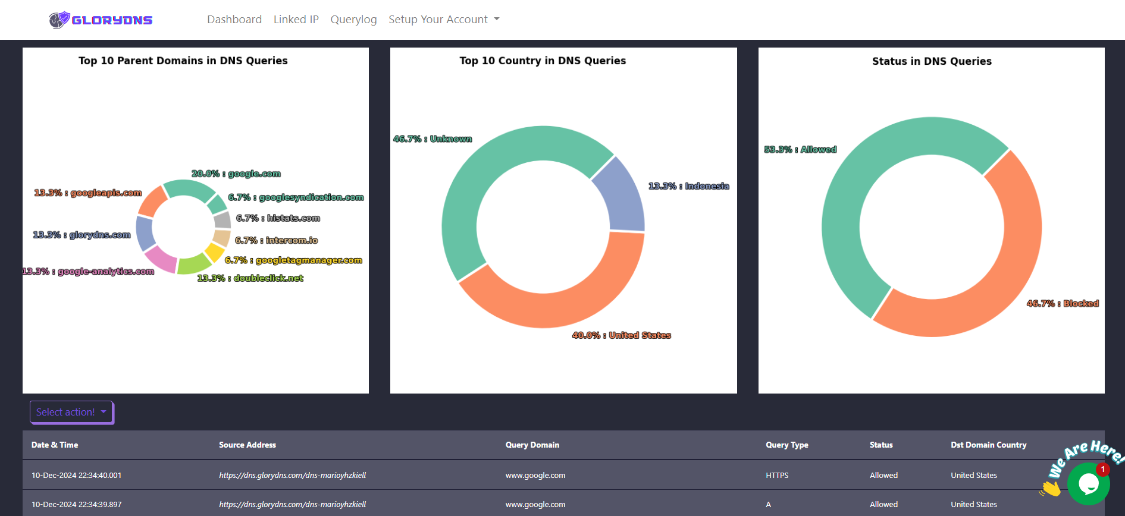The image size is (1125, 516).
Task: Click the 53.3% : Allowed label
Action: pyautogui.click(x=800, y=149)
